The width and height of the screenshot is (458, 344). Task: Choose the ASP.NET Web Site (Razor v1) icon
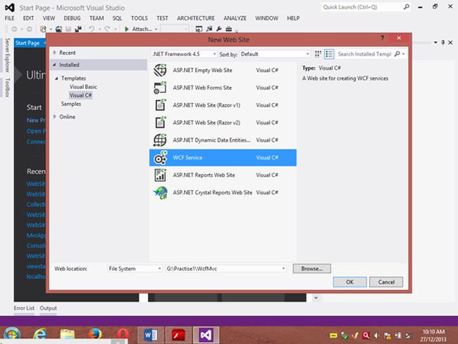pyautogui.click(x=160, y=105)
